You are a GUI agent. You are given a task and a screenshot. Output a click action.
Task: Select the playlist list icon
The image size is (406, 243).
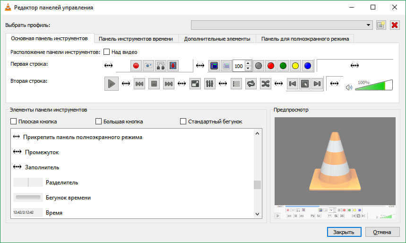[236, 84]
